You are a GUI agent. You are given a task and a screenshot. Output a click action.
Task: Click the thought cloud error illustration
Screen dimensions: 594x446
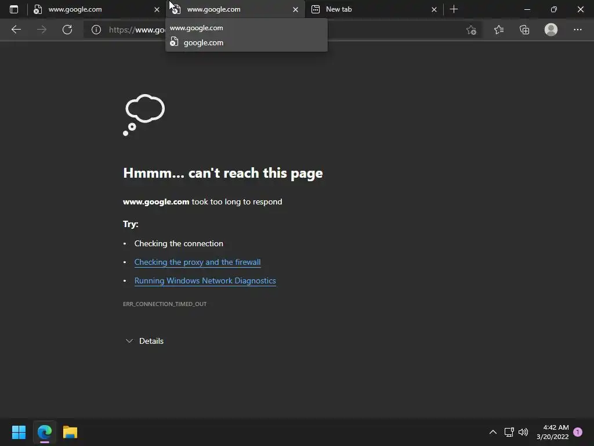point(144,115)
